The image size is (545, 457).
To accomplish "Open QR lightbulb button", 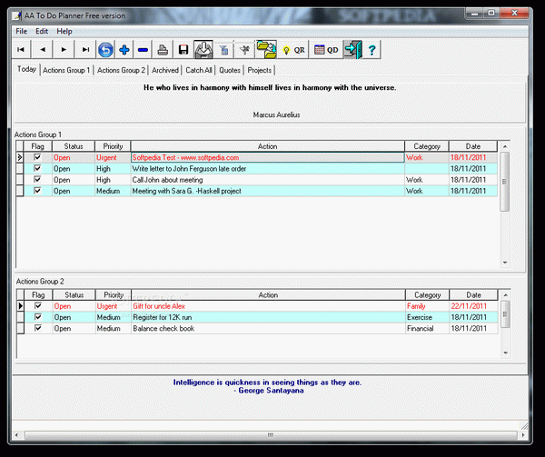I will click(x=294, y=50).
